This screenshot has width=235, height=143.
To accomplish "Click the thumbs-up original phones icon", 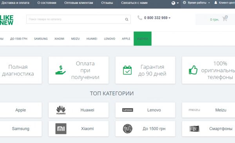I will click(x=193, y=70).
